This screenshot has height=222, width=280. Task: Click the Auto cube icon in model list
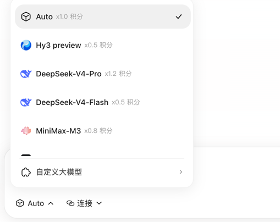(26, 16)
